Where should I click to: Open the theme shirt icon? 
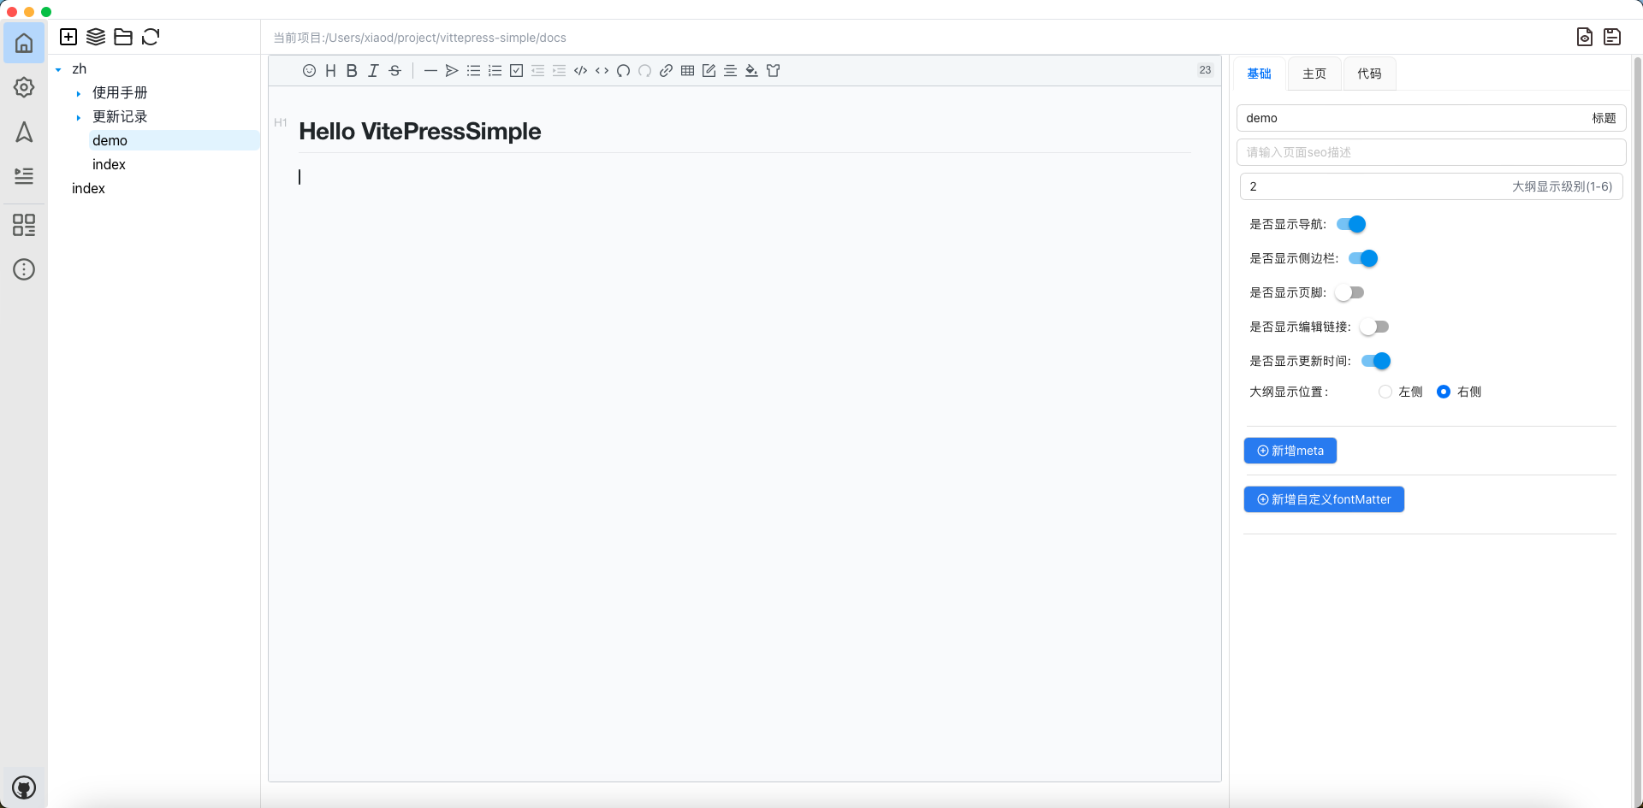(x=773, y=71)
